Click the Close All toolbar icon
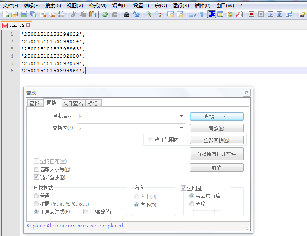The image size is (307, 236). [x=52, y=14]
